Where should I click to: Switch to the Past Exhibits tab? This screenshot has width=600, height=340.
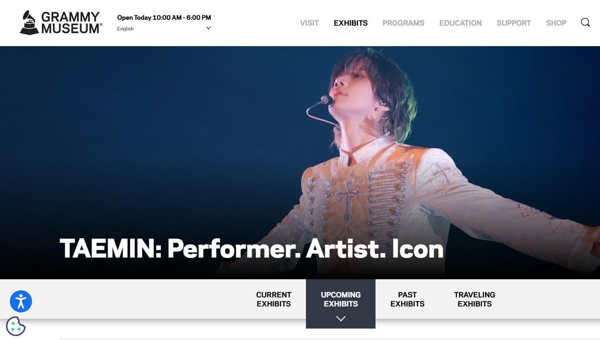pyautogui.click(x=408, y=299)
